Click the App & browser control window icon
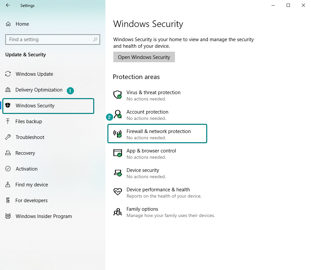The image size is (311, 270). (x=118, y=153)
